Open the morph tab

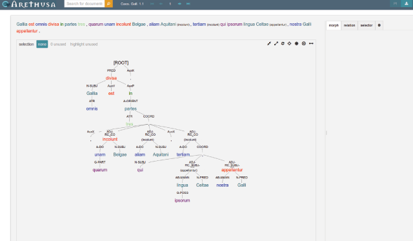[334, 25]
